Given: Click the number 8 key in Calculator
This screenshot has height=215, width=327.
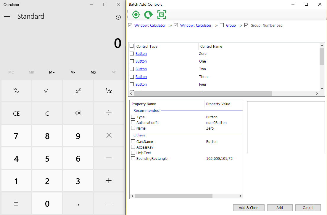Looking at the screenshot, I should (x=47, y=136).
